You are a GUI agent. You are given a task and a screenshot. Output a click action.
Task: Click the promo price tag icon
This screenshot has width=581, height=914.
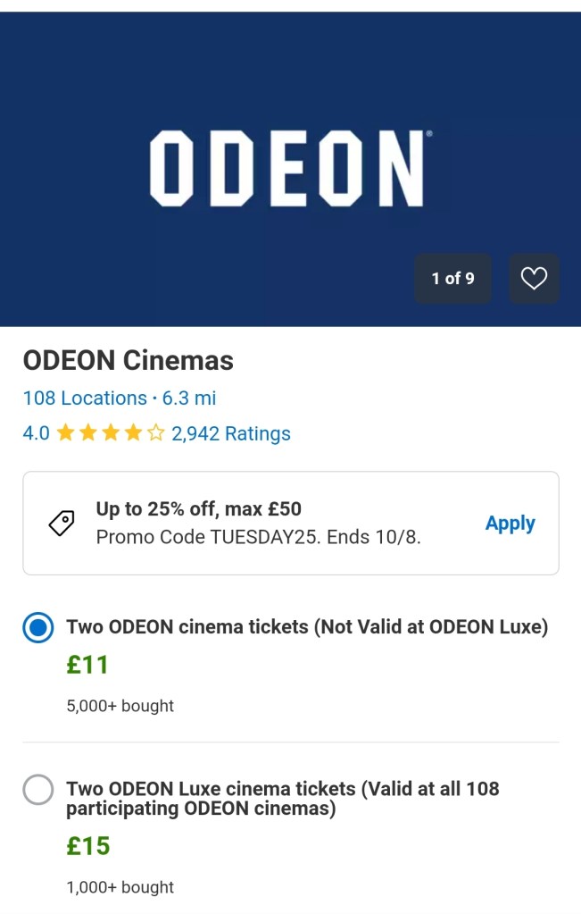pos(62,524)
